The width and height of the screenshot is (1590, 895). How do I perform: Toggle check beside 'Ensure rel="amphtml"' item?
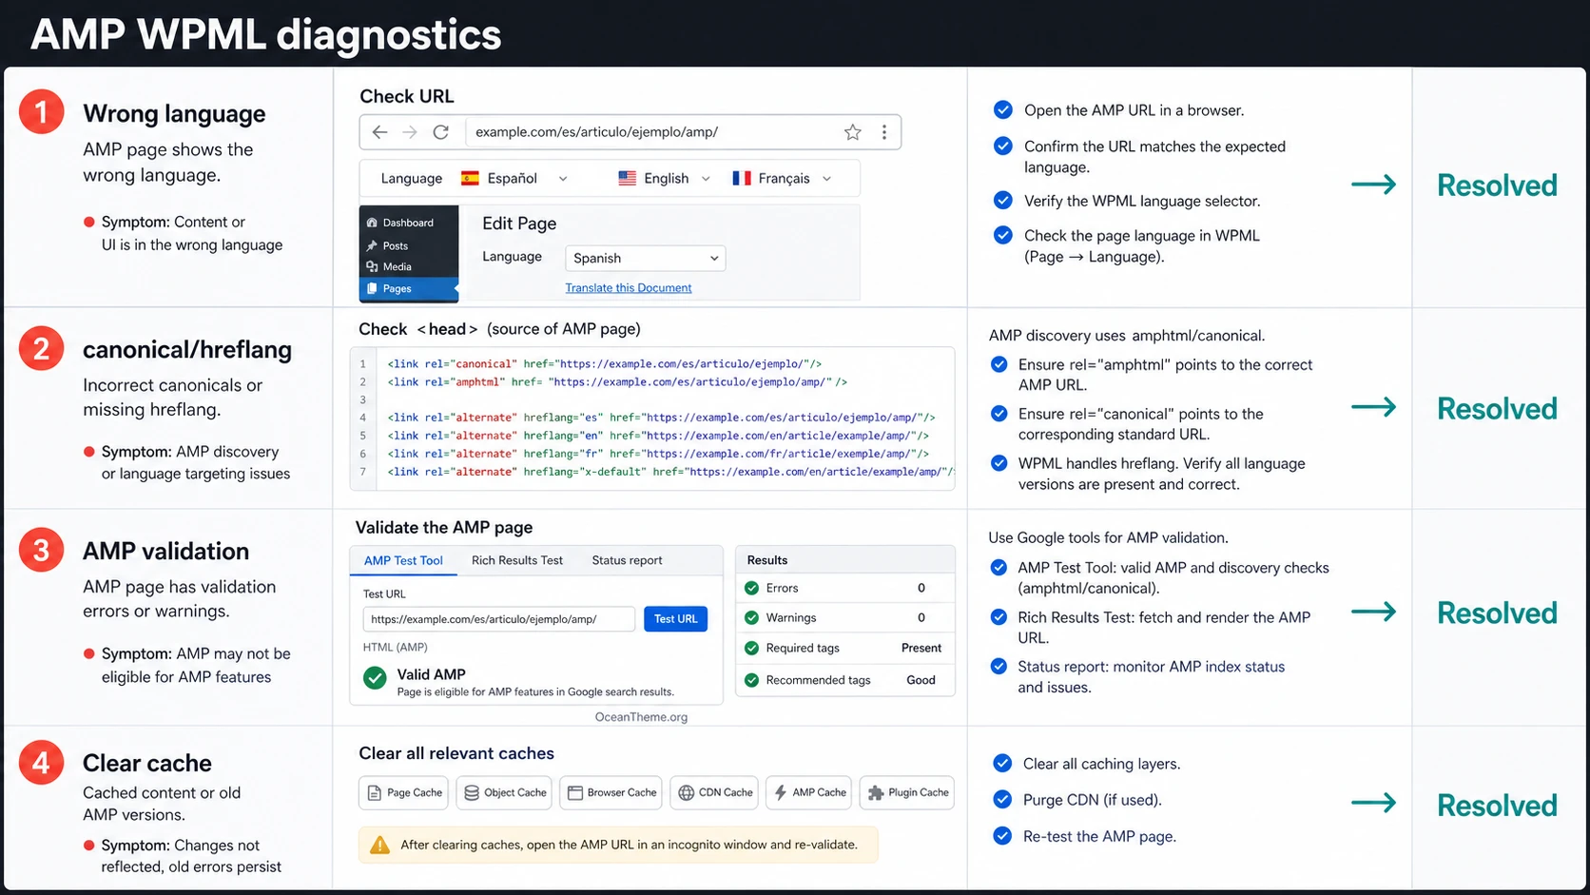coord(999,364)
